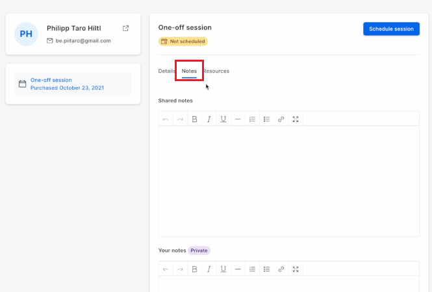This screenshot has height=292, width=432.
Task: Insert horizontal rule in Shared notes
Action: [238, 119]
